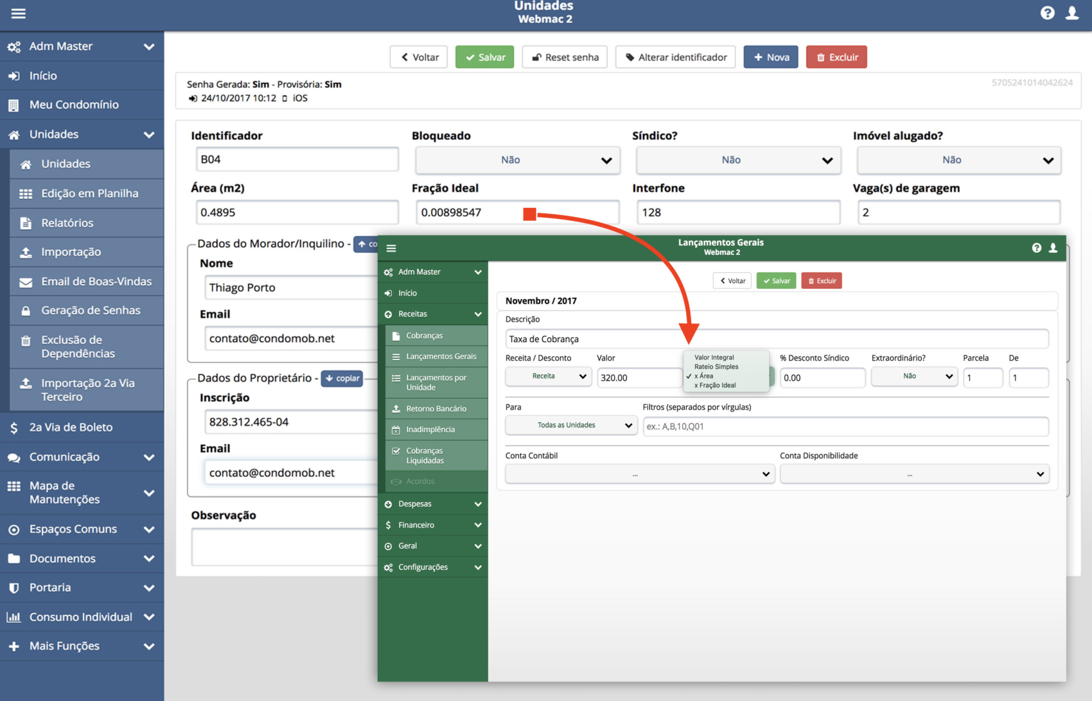1092x701 pixels.
Task: Open the hamburger menu in the blue header
Action: [18, 13]
